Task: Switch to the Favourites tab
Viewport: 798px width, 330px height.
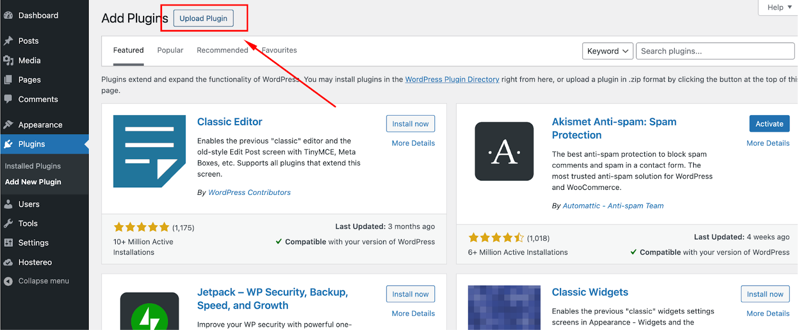Action: point(279,50)
